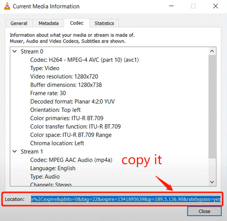Click the vertical scrollbar thumb in stream list
Viewport: 227px width, 221px height.
(212, 107)
